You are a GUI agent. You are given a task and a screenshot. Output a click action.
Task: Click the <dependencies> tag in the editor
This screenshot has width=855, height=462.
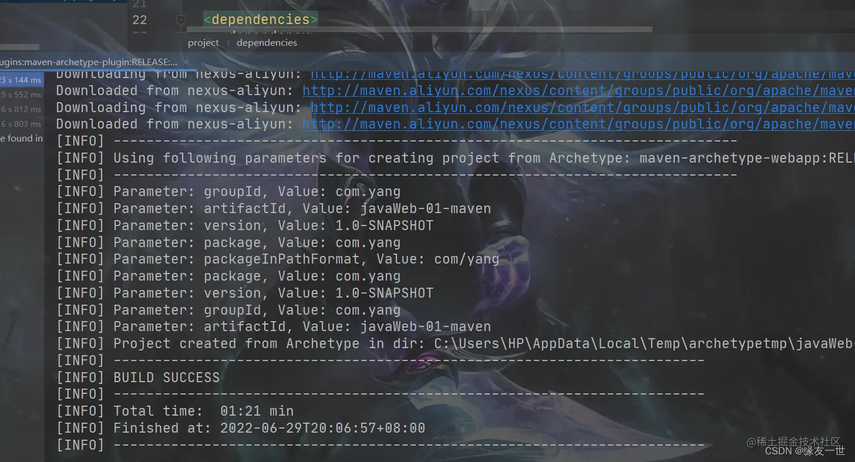tap(261, 19)
